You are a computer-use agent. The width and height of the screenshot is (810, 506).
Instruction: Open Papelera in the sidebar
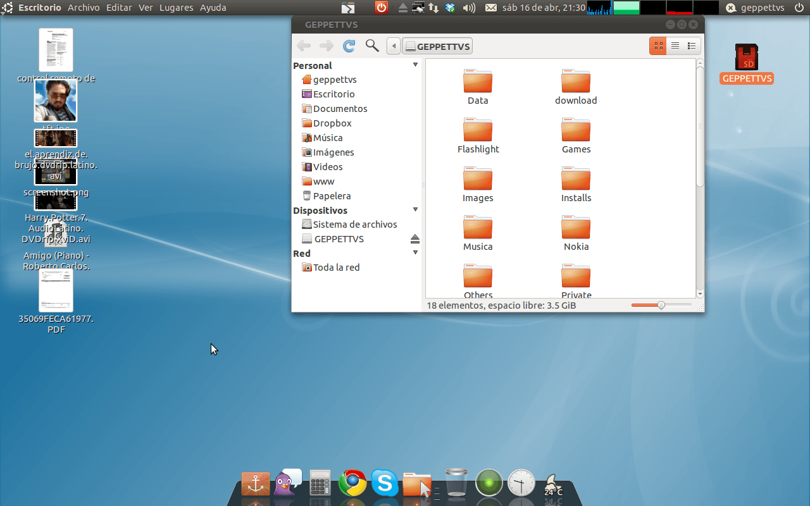click(x=327, y=196)
